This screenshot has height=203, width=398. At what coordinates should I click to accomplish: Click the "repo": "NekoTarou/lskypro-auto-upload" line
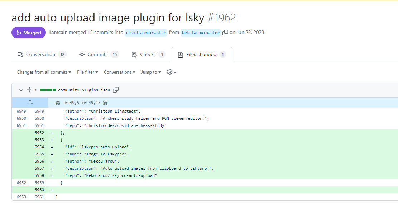coord(111,176)
